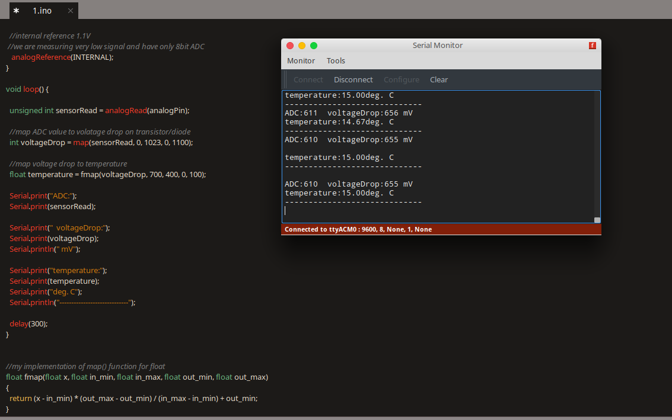The image size is (672, 420).
Task: Open the Monitor menu
Action: point(301,61)
